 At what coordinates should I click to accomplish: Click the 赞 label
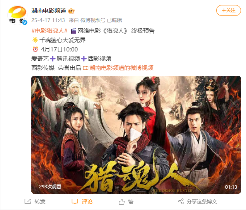(130, 202)
